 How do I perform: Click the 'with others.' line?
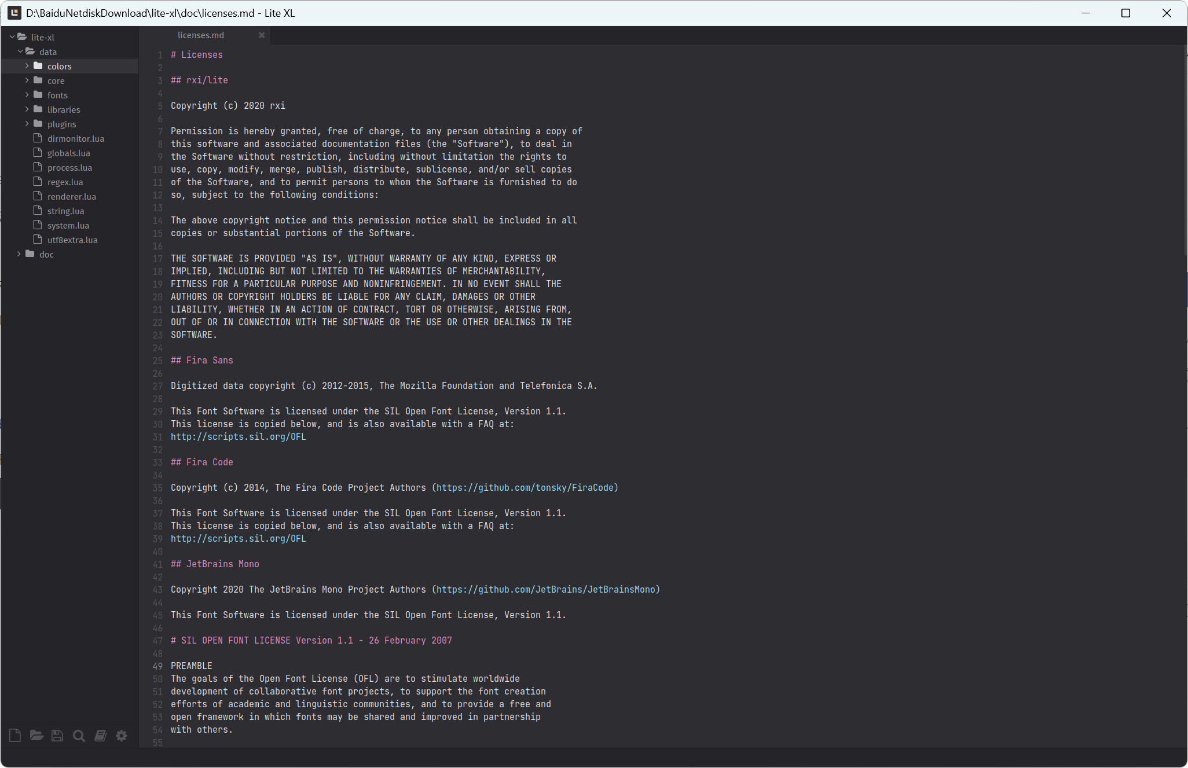pyautogui.click(x=201, y=730)
